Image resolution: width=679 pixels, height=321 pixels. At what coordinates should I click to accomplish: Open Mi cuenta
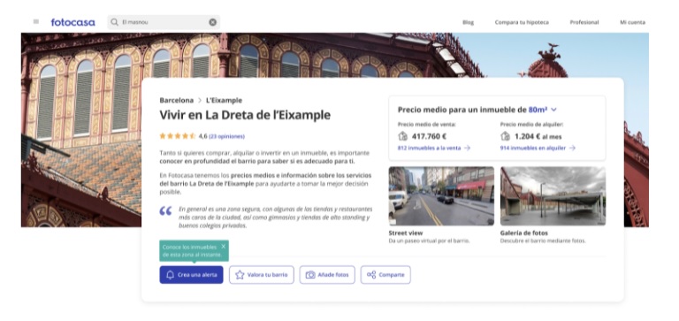(x=632, y=22)
